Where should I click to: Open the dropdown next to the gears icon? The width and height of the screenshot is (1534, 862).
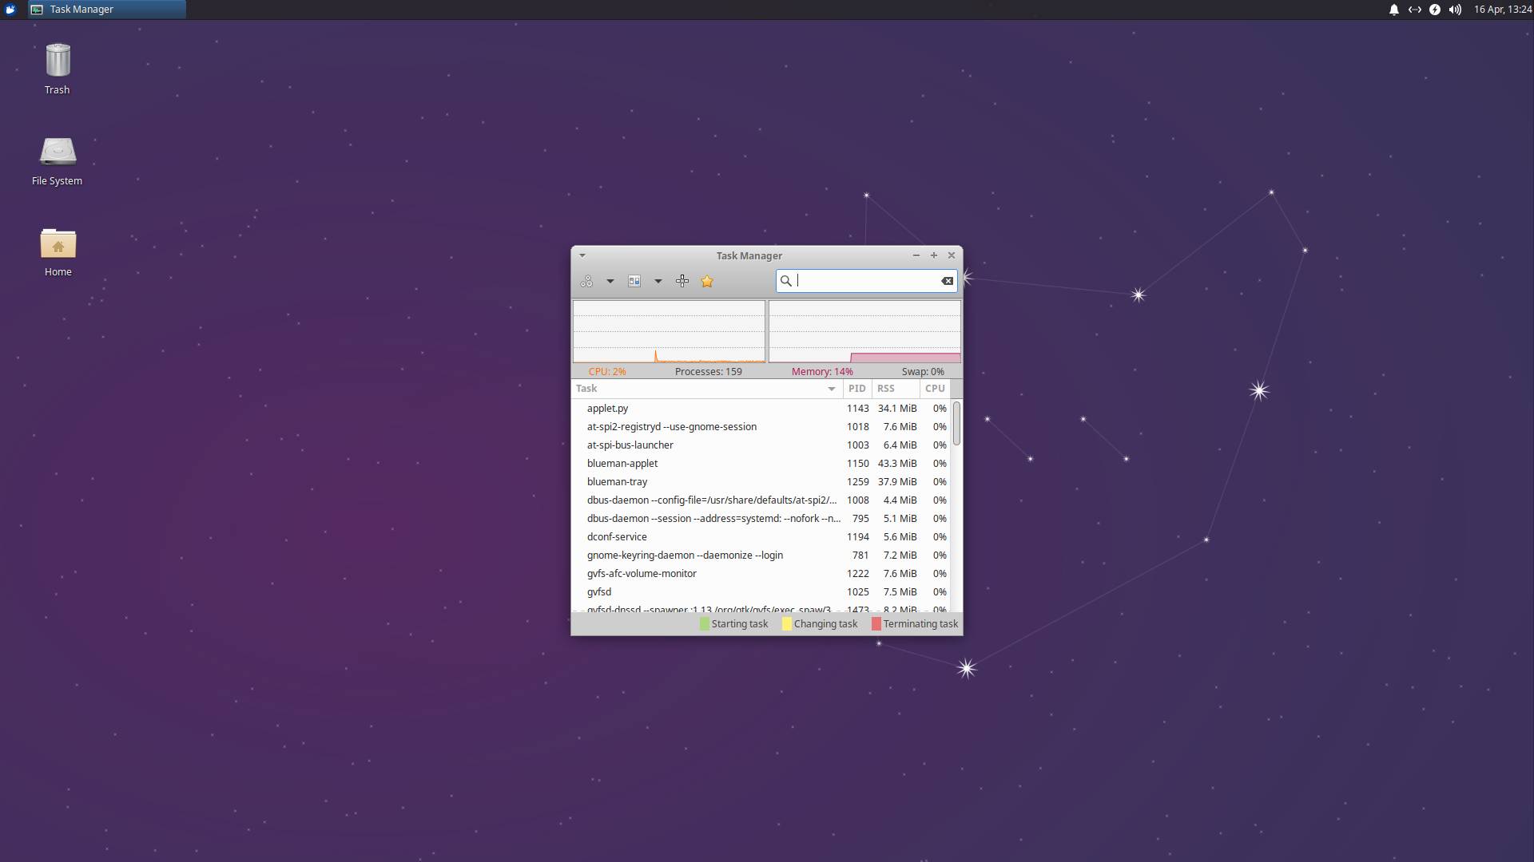point(610,281)
